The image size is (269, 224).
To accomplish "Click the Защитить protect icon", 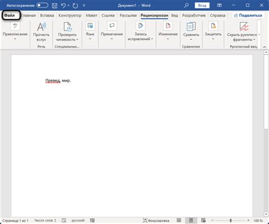I will tap(213, 26).
